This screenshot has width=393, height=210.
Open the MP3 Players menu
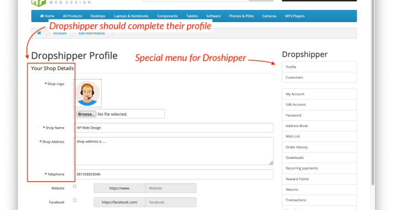click(294, 16)
